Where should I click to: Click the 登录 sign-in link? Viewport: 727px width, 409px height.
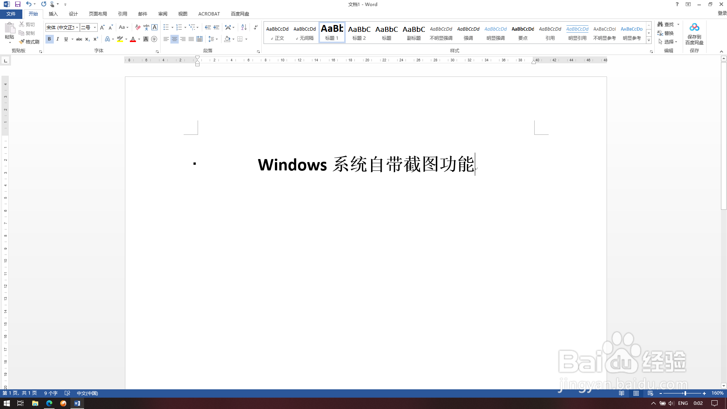click(722, 13)
